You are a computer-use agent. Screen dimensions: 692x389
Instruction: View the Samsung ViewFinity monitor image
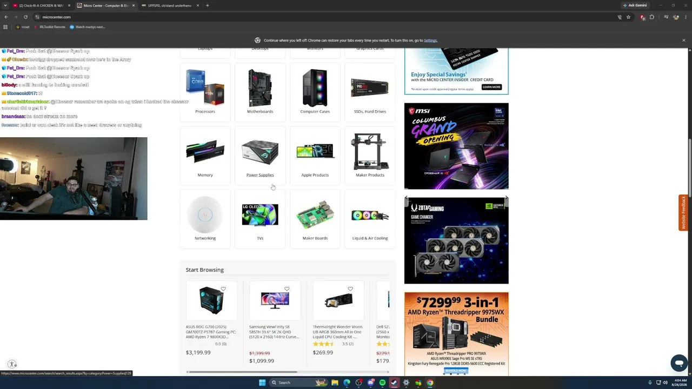274,301
